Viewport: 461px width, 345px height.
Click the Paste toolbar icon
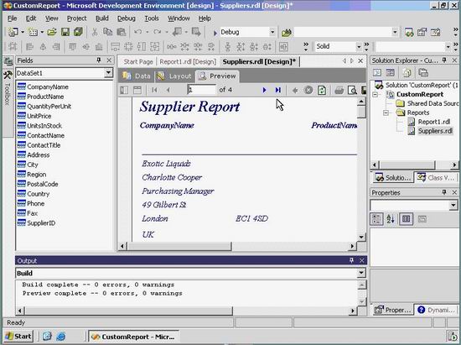[x=122, y=32]
